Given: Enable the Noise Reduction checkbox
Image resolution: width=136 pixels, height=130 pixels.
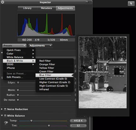Looking at the screenshot, I should pos(5,109).
